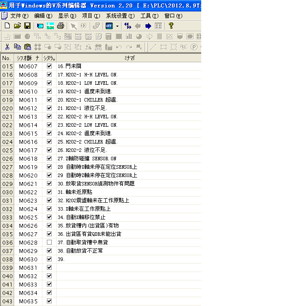
Task: Open the 系统设置(Y) menu
Action: 120,16
